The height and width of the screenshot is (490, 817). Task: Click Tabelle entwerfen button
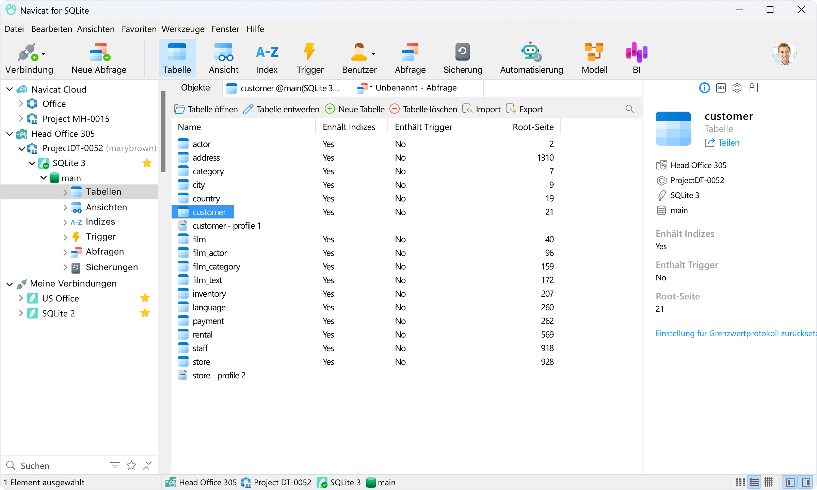tap(281, 109)
